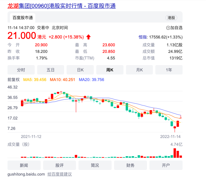Open the 简况 section button
Image resolution: width=206 pixels, height=179 pixels.
pos(95,165)
